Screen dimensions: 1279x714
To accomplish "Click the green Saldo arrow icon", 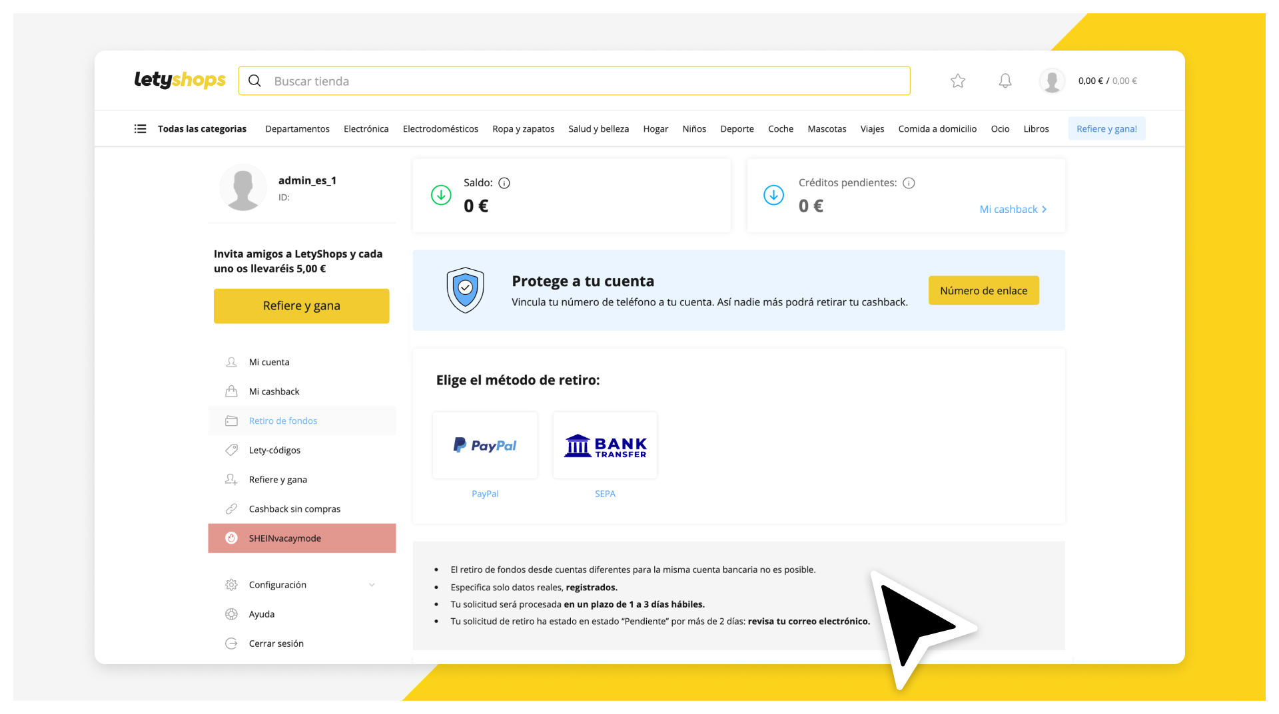I will pos(441,195).
